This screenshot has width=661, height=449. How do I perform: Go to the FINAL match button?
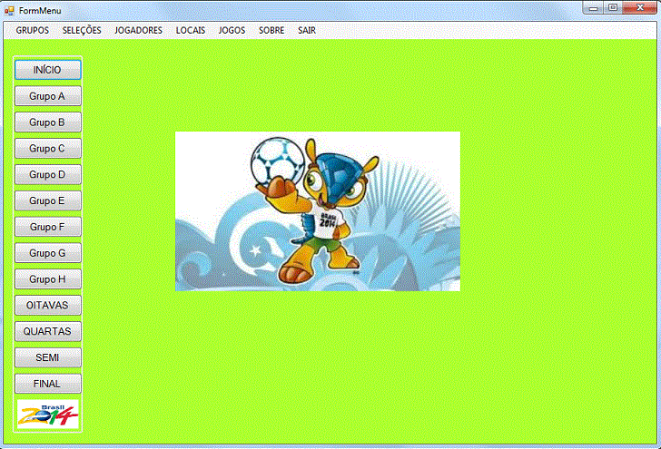47,384
